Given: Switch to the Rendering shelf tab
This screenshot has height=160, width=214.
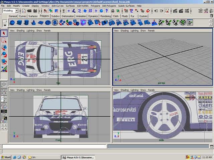Looking at the screenshot, I should click(x=106, y=16).
